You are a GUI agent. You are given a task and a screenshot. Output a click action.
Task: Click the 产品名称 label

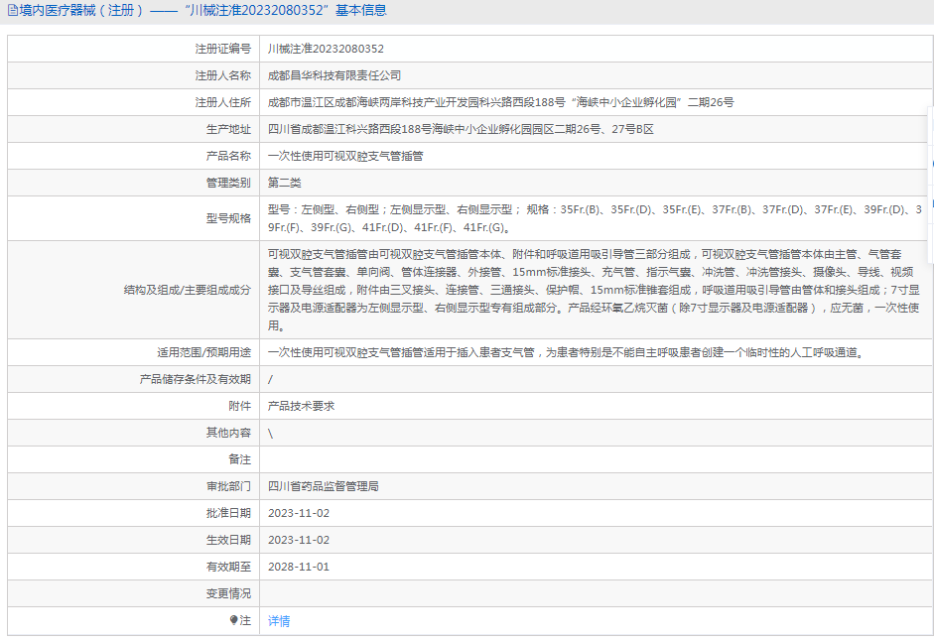228,156
